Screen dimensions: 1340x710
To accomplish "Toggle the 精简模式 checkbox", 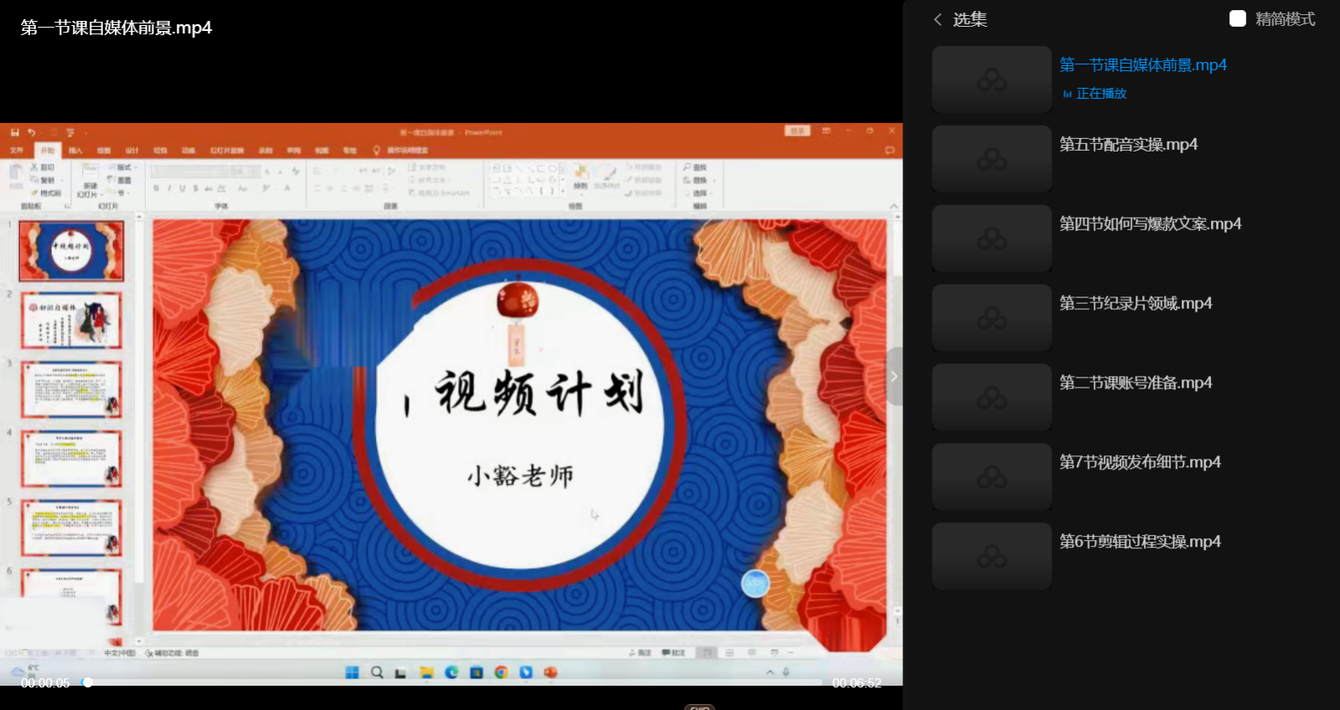I will 1238,19.
